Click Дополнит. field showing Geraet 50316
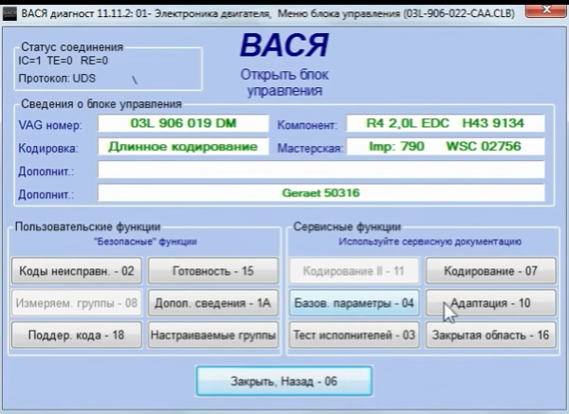569x414 pixels. tap(321, 193)
